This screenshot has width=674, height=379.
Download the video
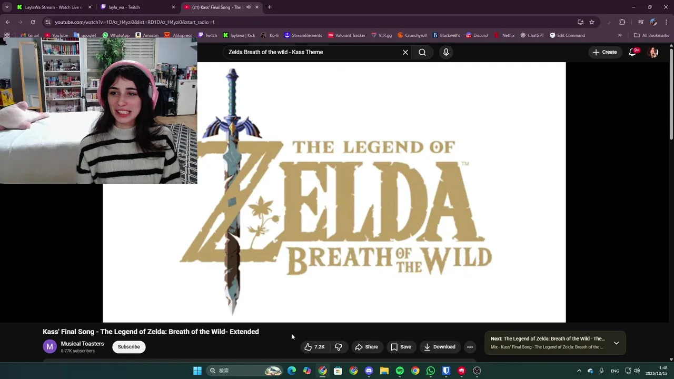(440, 347)
